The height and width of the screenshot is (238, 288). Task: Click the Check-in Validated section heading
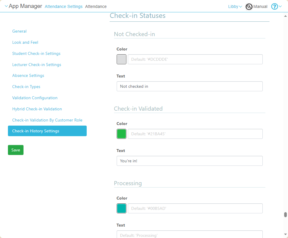[x=138, y=109]
